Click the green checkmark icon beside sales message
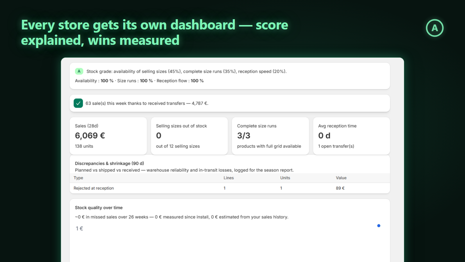The image size is (465, 262). pyautogui.click(x=78, y=103)
